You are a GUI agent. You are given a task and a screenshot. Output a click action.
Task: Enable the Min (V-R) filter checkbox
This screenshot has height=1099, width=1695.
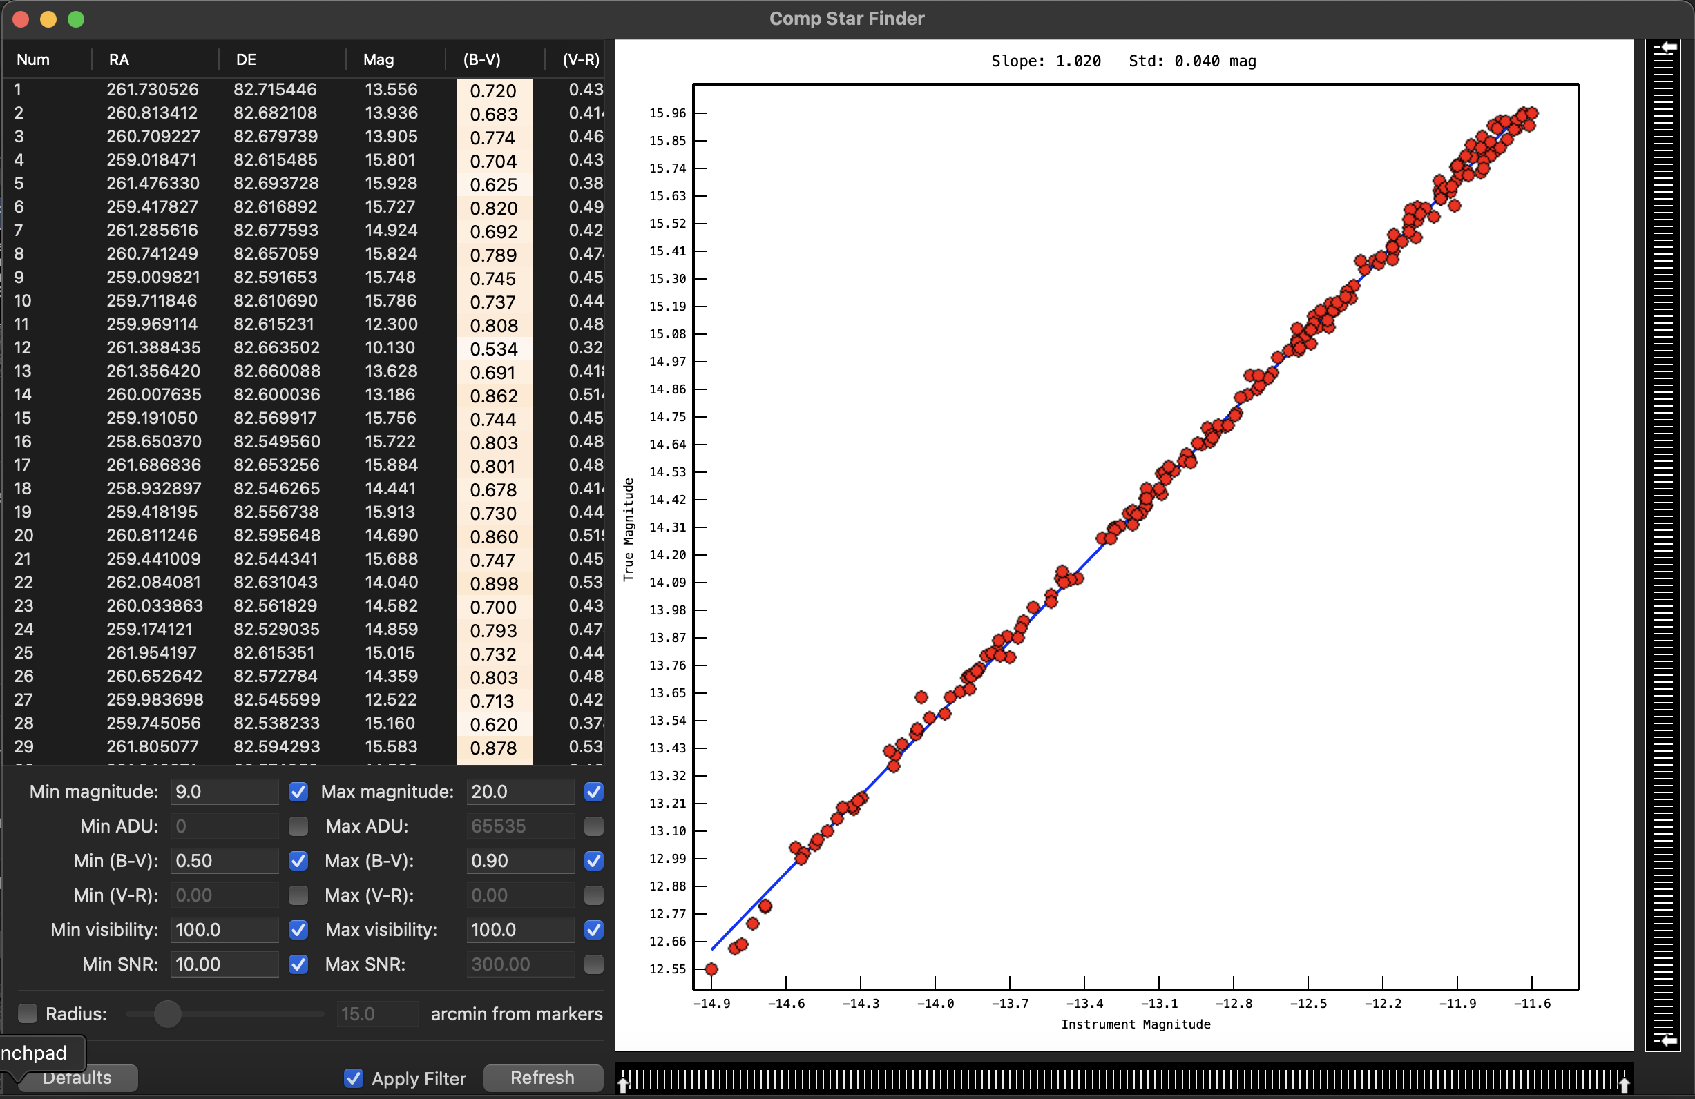(x=298, y=895)
